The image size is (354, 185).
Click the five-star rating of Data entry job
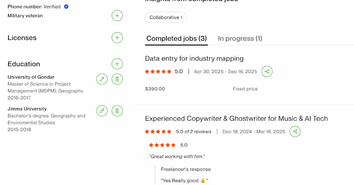pyautogui.click(x=158, y=71)
